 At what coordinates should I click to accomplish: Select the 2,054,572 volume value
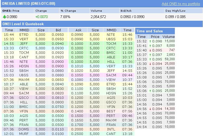click(x=98, y=17)
